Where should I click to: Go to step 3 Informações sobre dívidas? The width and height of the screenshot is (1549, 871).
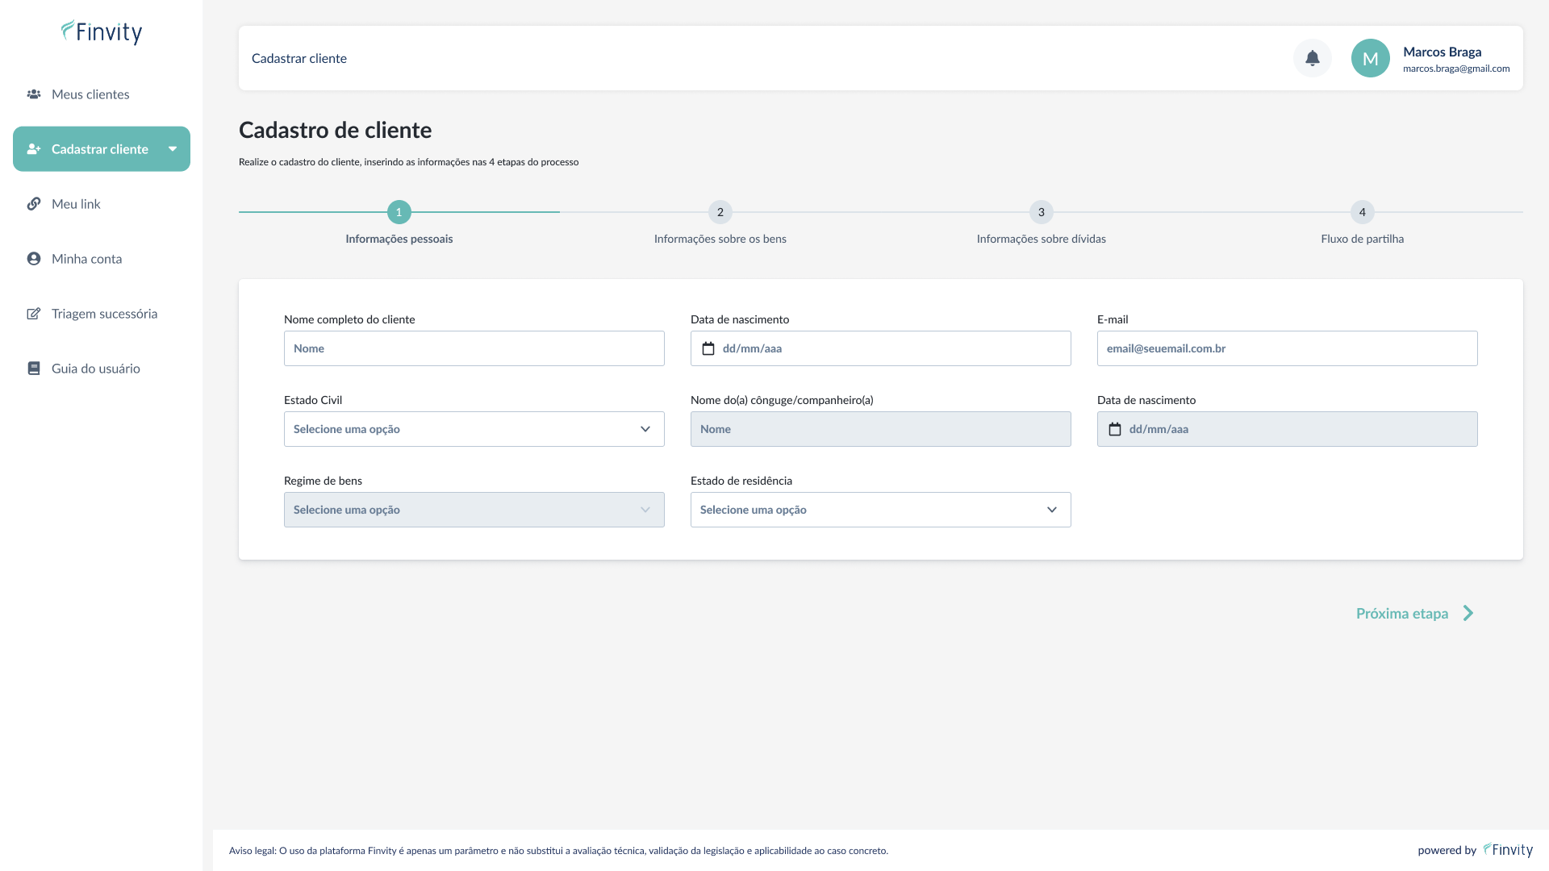(x=1041, y=212)
